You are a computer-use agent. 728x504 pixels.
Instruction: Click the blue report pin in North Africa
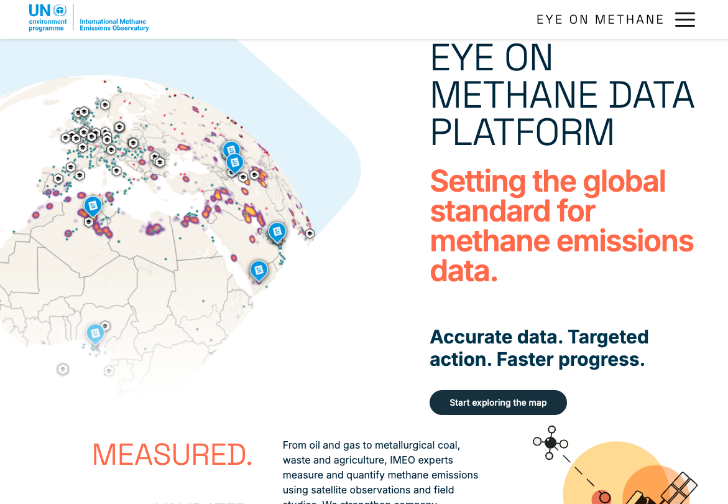tap(92, 205)
